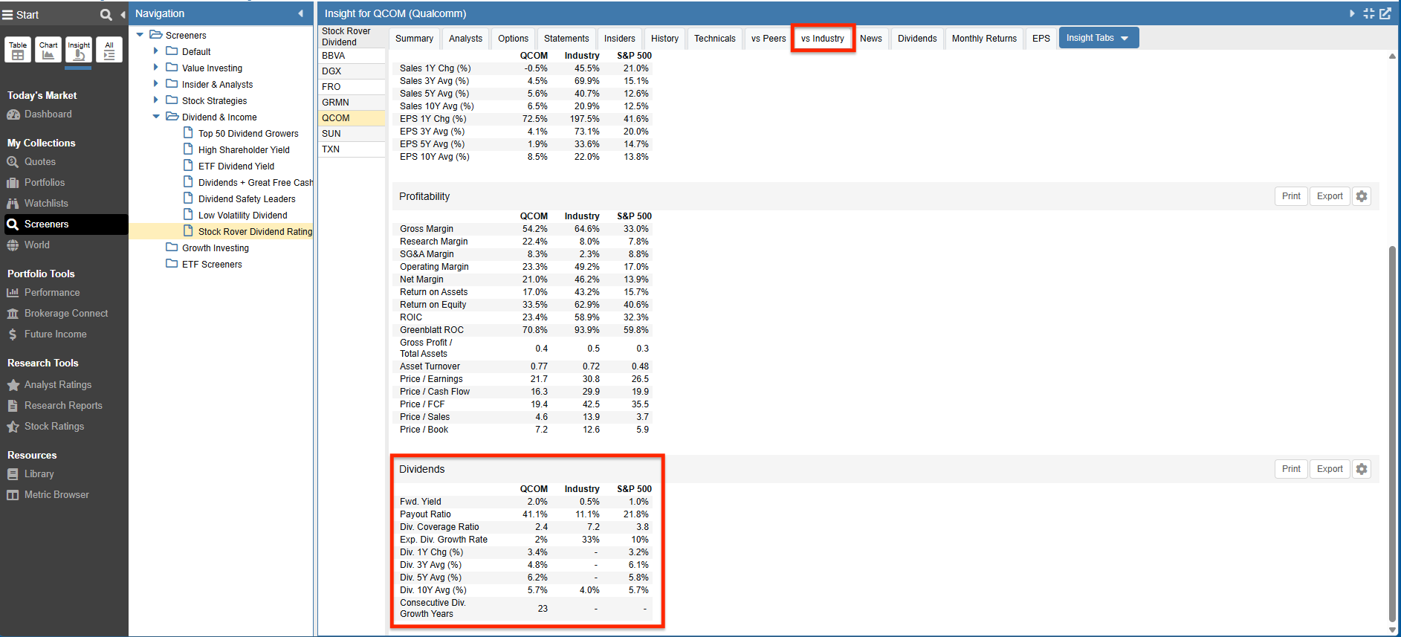1401x637 pixels.
Task: Select the Insight view icon
Action: [x=79, y=50]
